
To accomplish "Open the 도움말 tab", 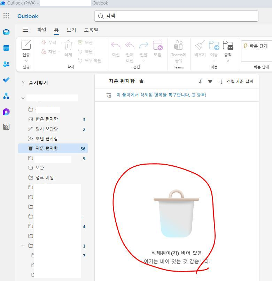I will tap(91, 30).
